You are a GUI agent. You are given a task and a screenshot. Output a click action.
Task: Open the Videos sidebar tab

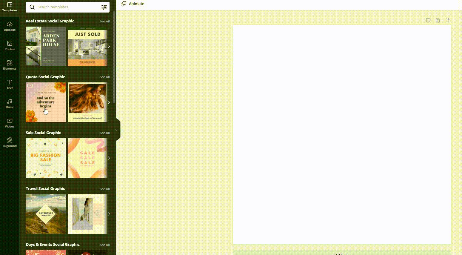pos(10,123)
